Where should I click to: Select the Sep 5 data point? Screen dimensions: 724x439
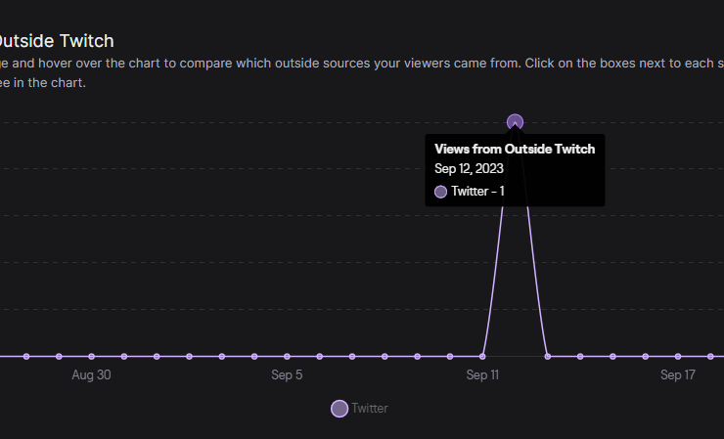(287, 356)
